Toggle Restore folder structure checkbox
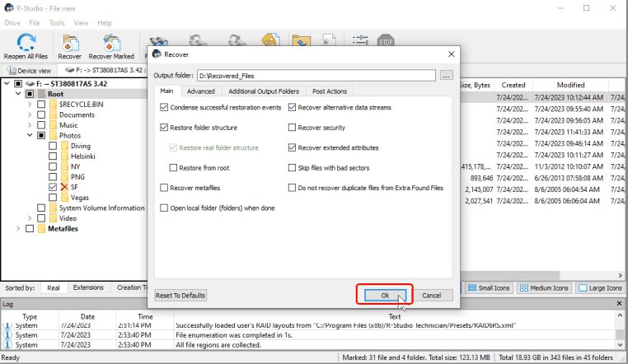Viewport: 628px width, 364px height. coord(164,127)
